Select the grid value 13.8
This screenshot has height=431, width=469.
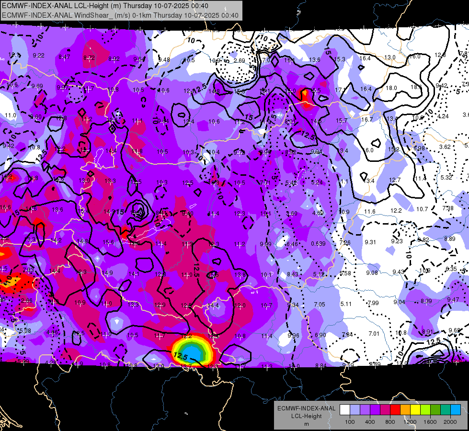(x=240, y=274)
